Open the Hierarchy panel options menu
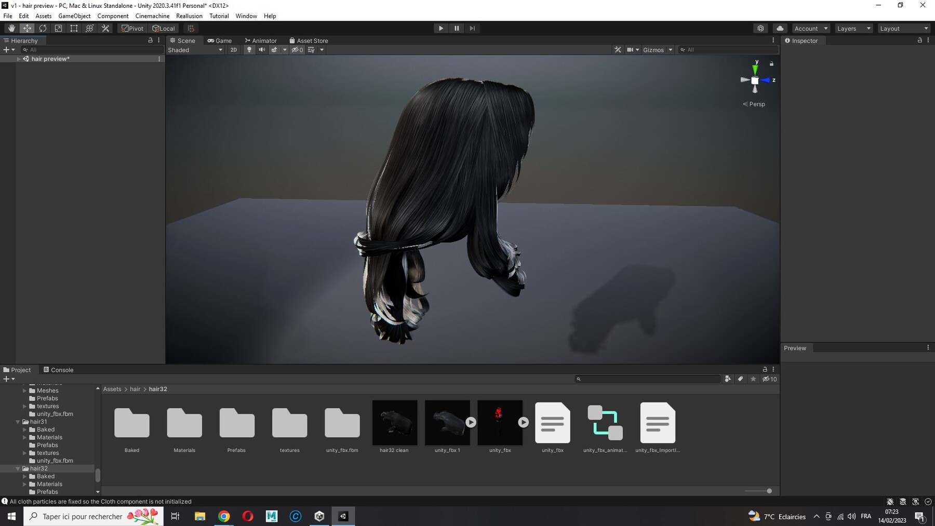This screenshot has height=526, width=935. point(159,40)
